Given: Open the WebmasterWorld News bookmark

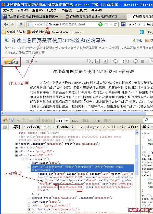Looking at the screenshot, I should tap(65, 32).
